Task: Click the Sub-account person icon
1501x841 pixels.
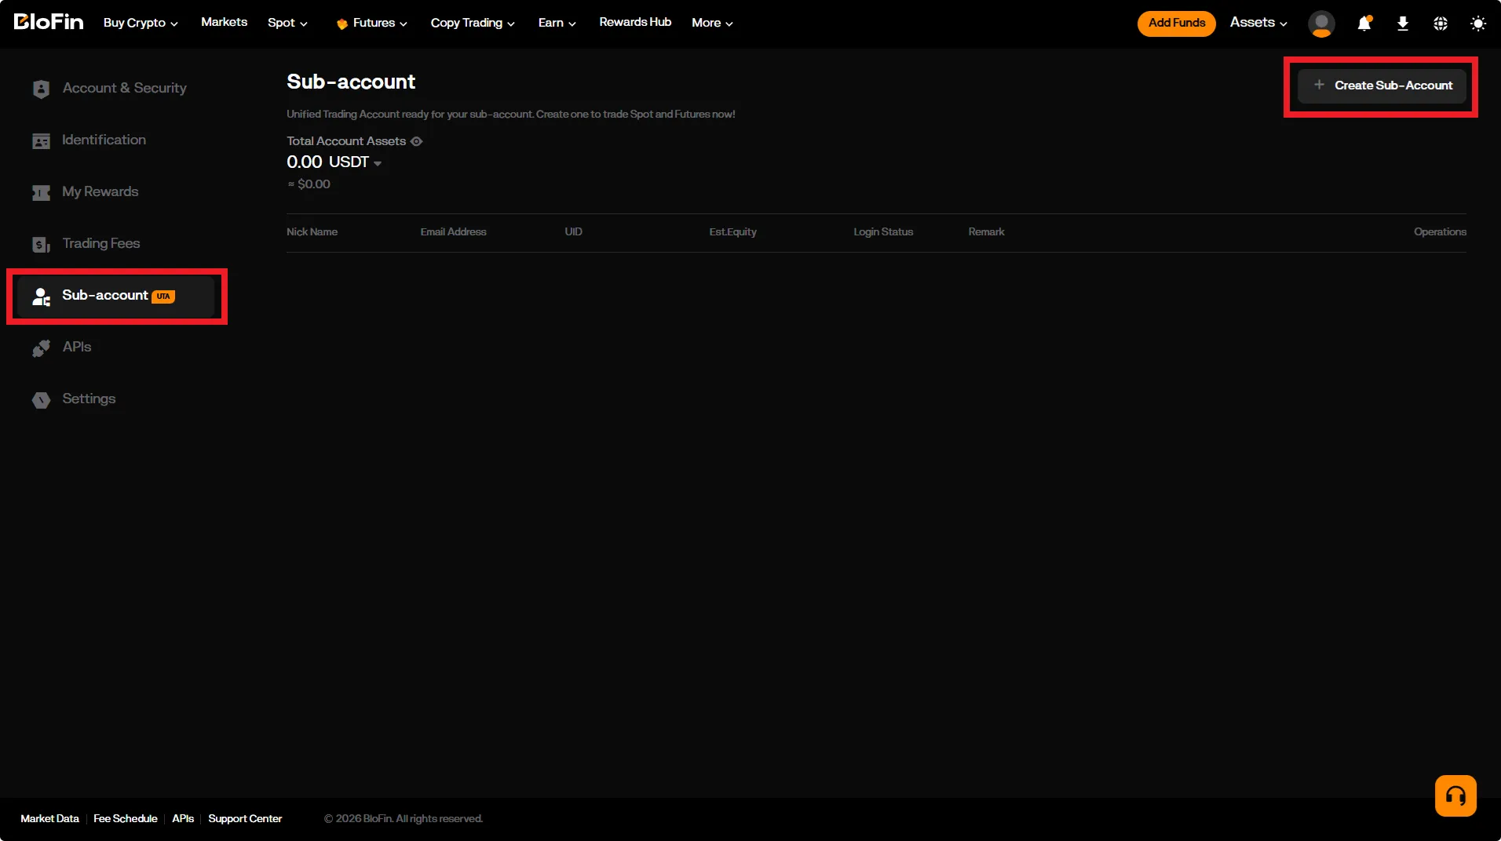Action: click(41, 296)
